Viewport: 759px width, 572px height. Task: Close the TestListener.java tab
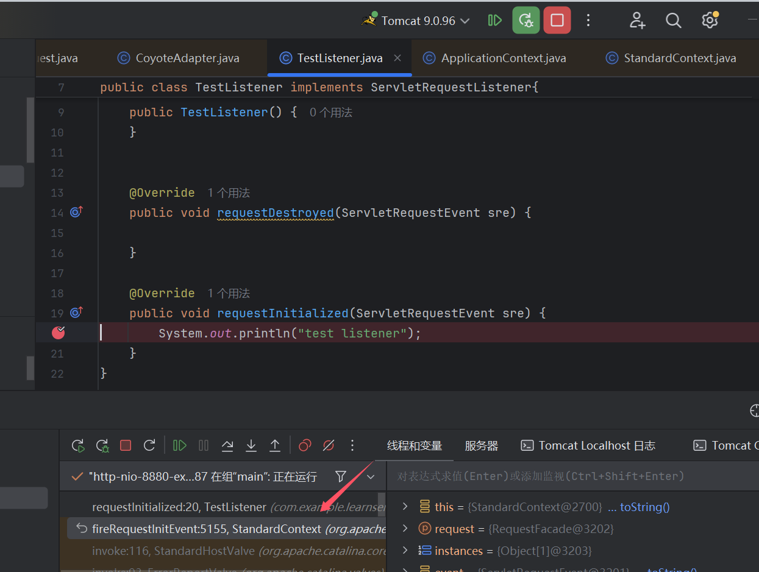397,58
